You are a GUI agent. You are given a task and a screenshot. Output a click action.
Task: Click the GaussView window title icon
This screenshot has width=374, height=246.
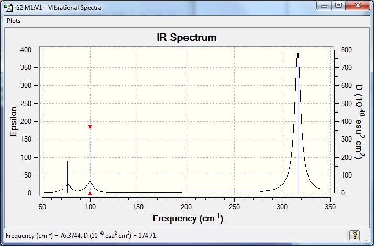[x=8, y=8]
